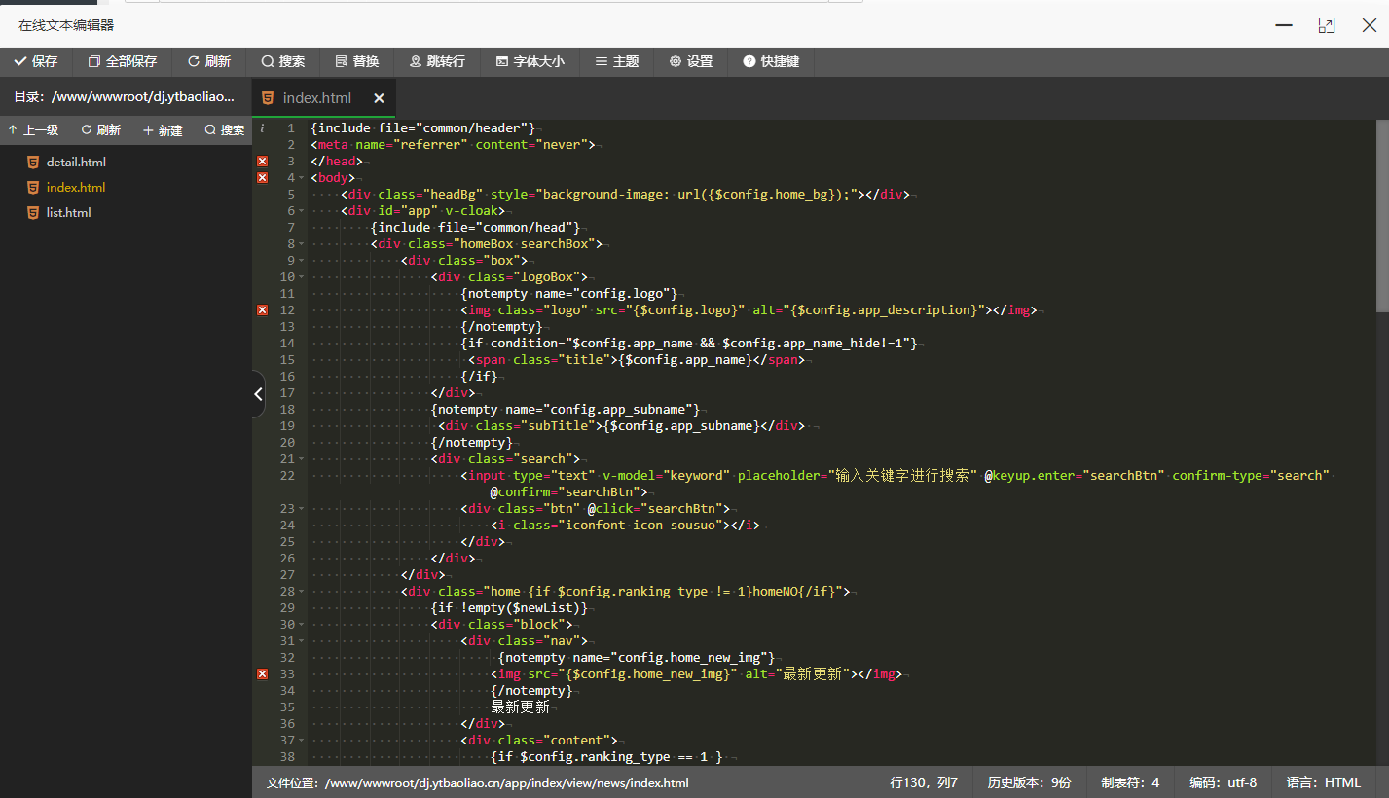Fold the logoBox div at line 10
The image size is (1389, 798).
[303, 277]
